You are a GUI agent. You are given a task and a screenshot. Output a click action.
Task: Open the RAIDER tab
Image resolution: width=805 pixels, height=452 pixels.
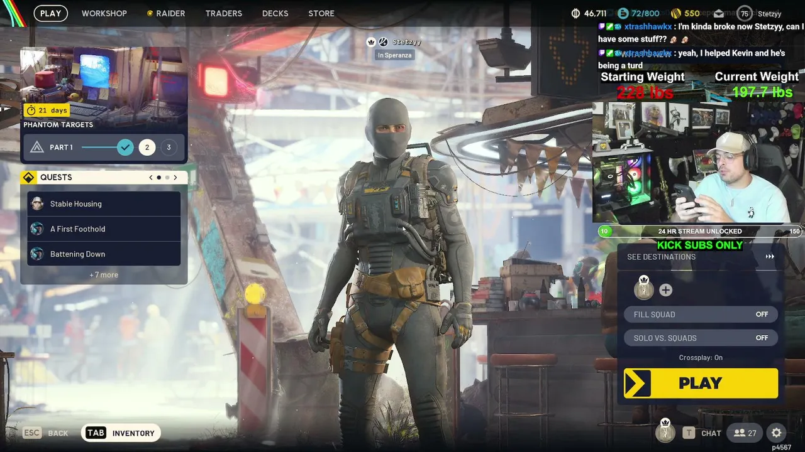tap(166, 13)
